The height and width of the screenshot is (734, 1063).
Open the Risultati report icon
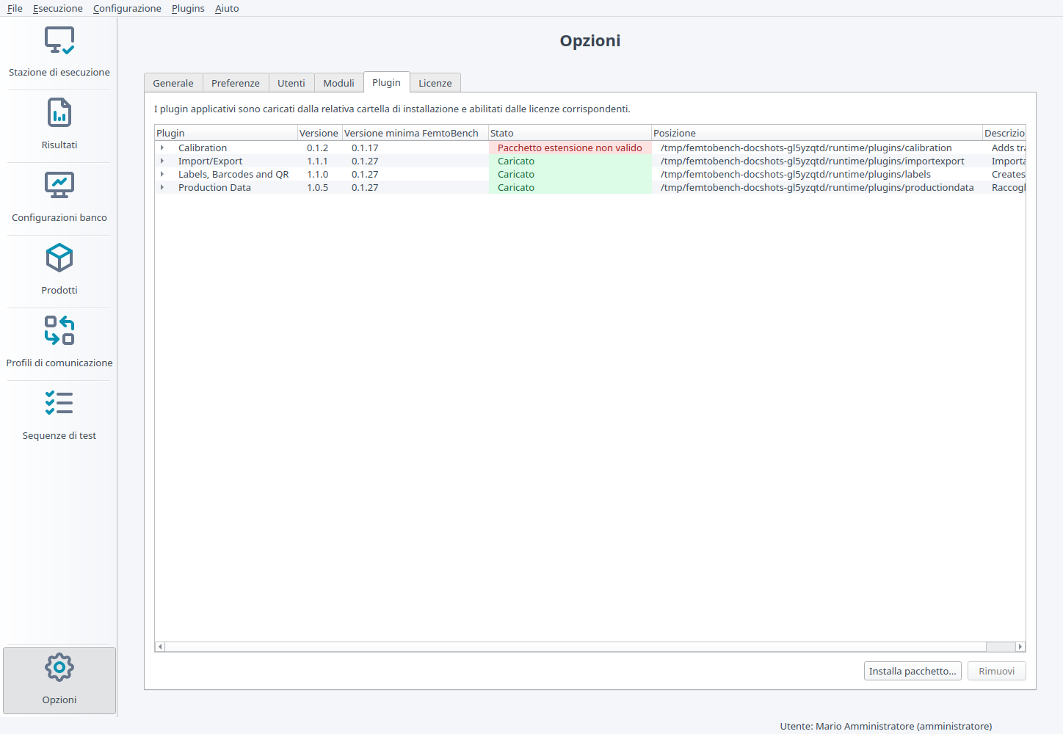[x=59, y=113]
